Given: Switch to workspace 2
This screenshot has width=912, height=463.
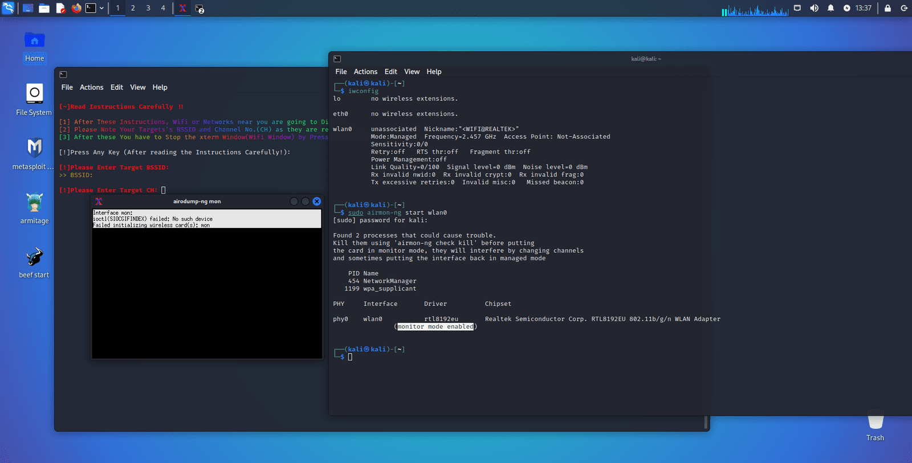Looking at the screenshot, I should click(133, 8).
